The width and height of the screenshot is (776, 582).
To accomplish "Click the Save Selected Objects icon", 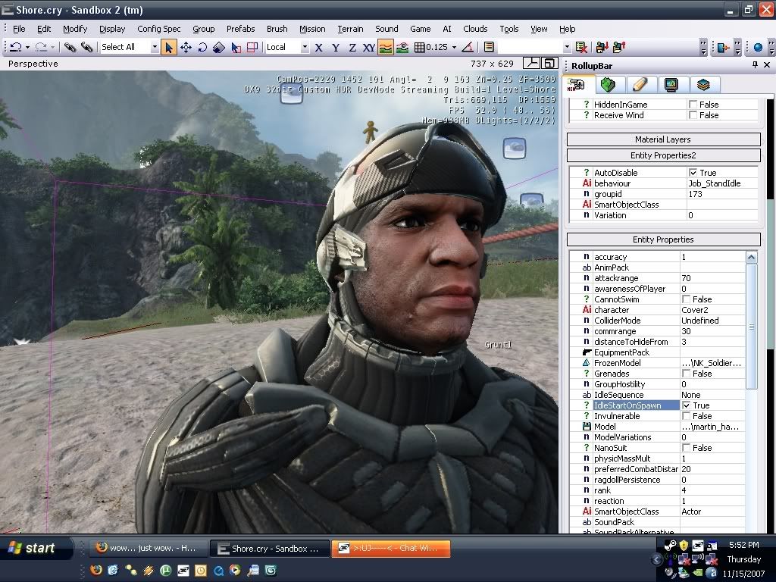I will 602,47.
